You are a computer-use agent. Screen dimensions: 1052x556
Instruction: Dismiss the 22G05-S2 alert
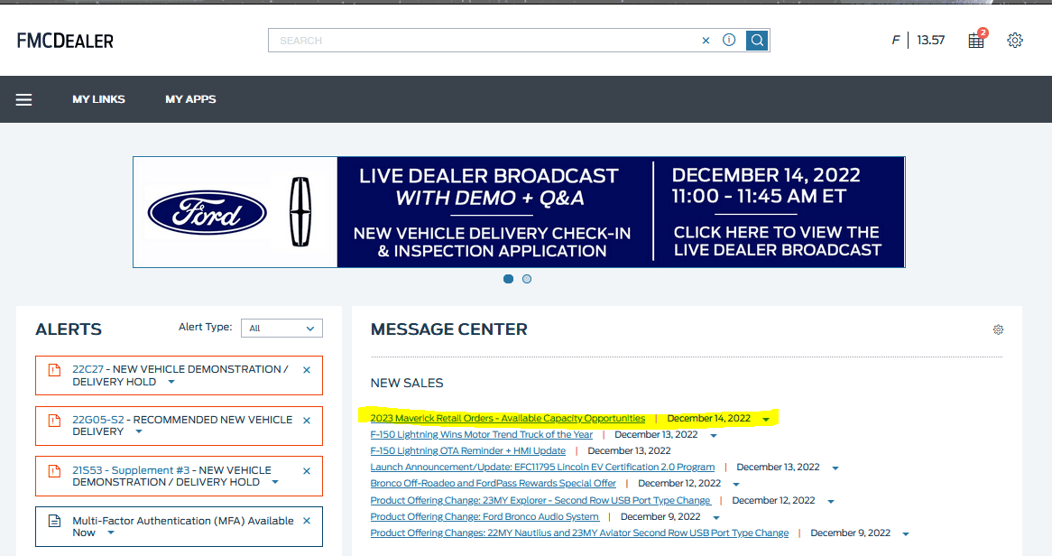point(307,421)
